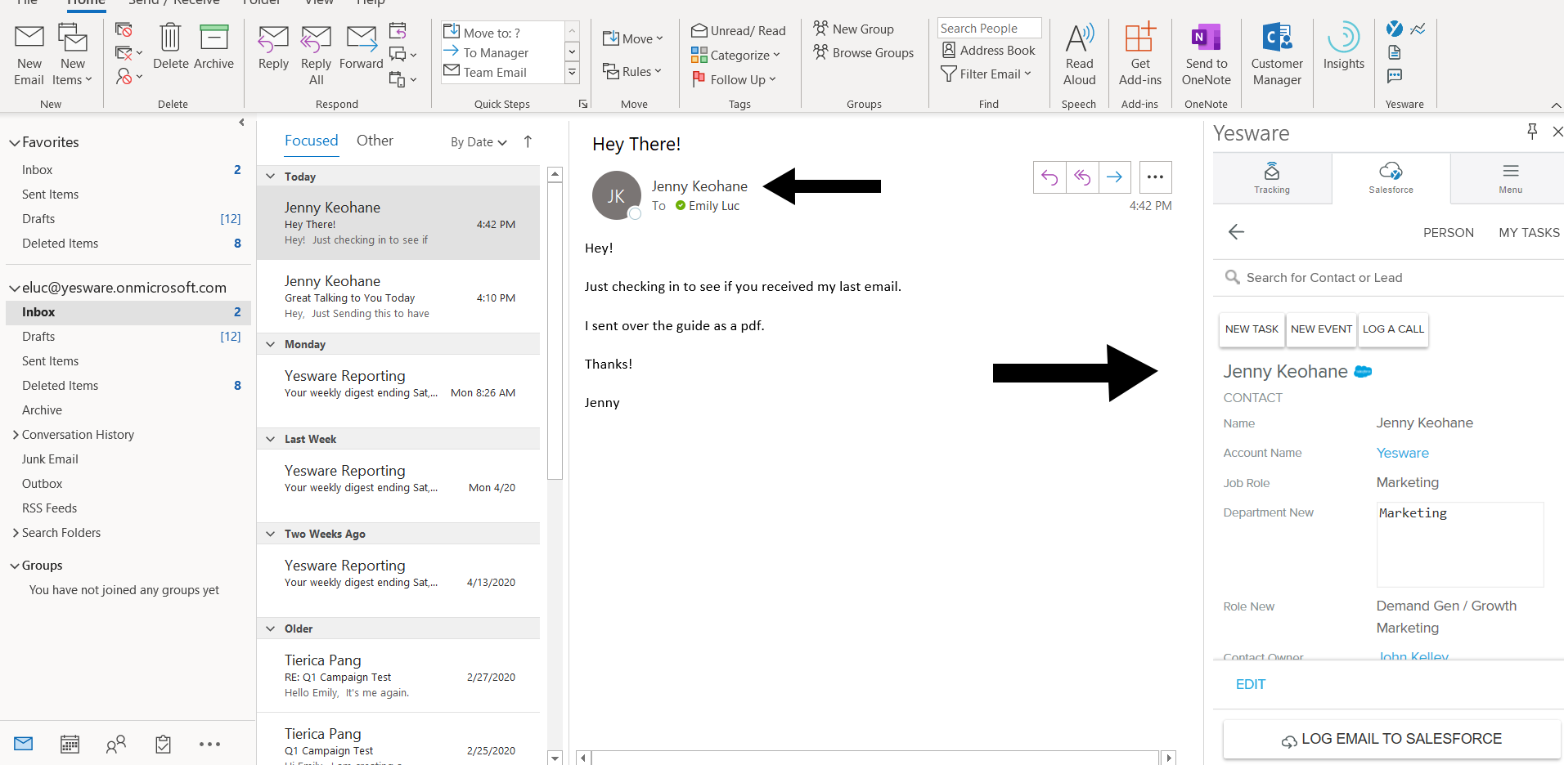This screenshot has width=1564, height=765.
Task: Select the Yesware Tracking tab icon
Action: click(1271, 176)
